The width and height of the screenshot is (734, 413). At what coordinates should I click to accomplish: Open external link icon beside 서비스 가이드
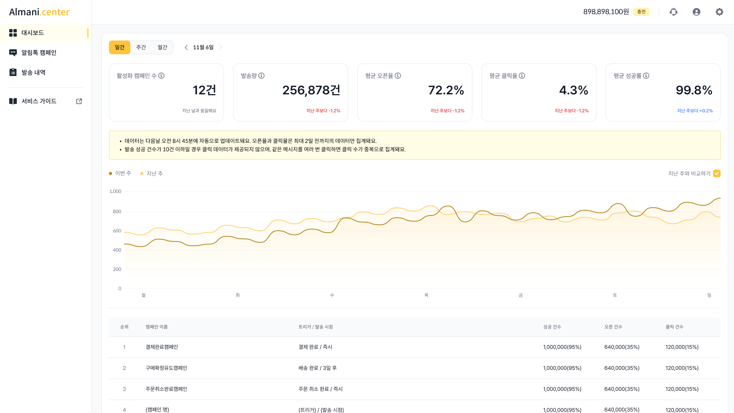coord(79,101)
